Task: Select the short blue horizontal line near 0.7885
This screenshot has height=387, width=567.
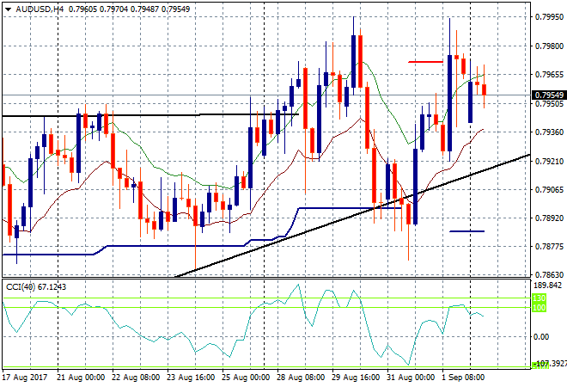Action: click(x=466, y=231)
